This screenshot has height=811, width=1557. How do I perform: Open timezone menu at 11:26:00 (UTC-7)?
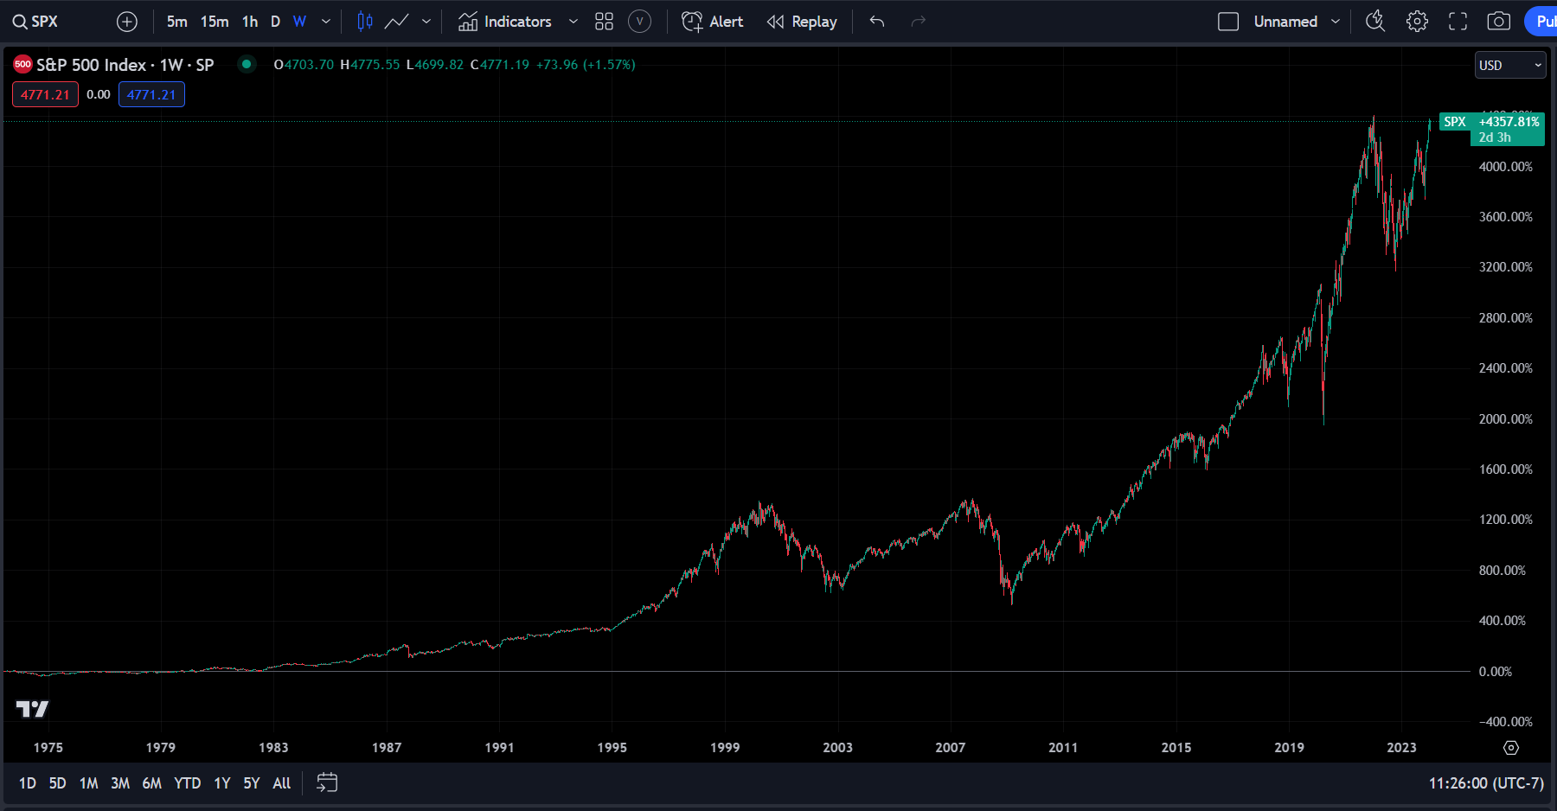pos(1486,783)
